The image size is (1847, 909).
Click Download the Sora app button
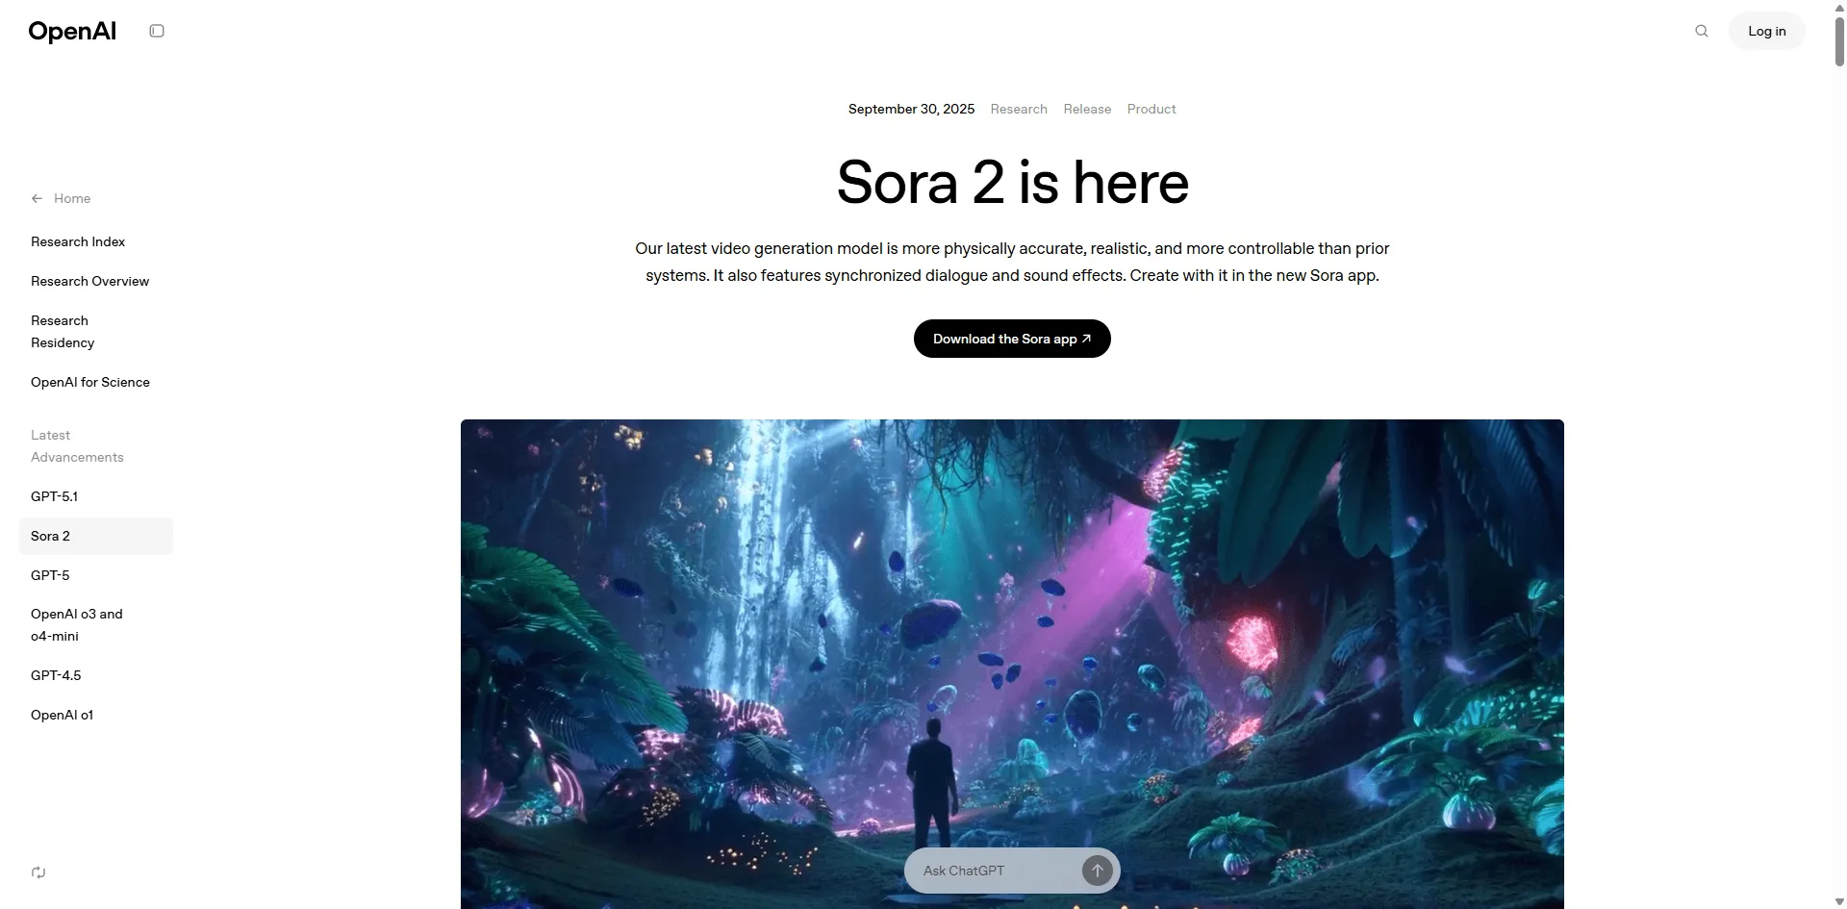pos(1012,339)
